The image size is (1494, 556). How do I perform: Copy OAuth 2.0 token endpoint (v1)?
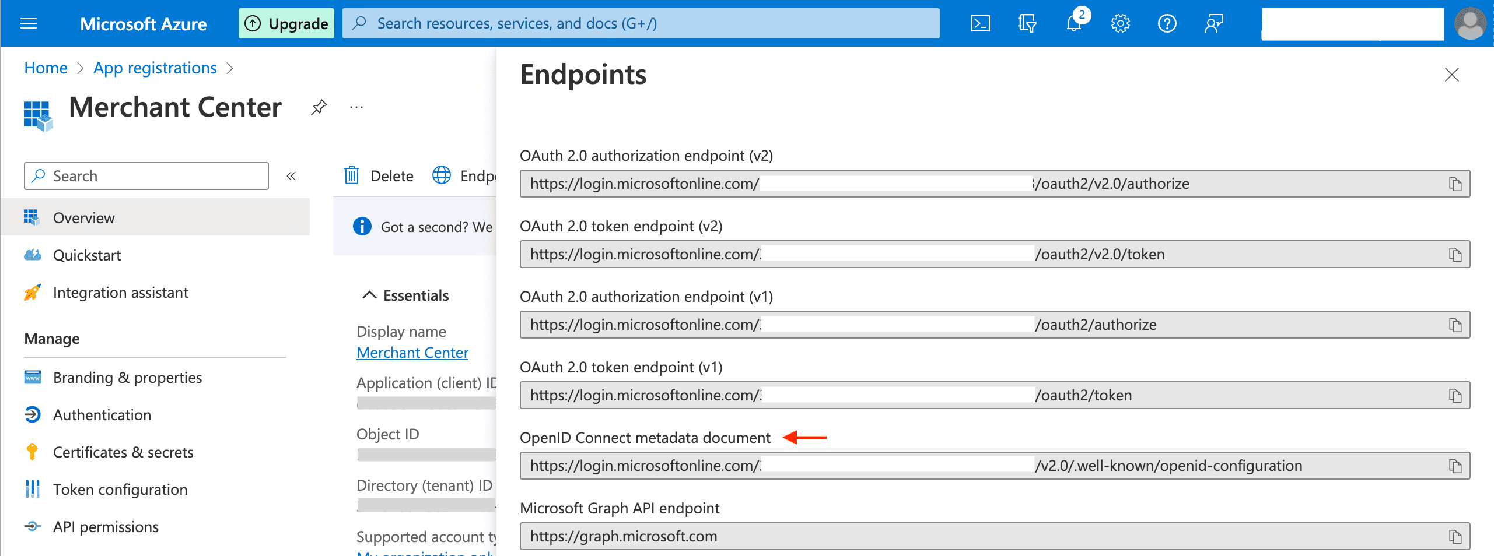1455,396
